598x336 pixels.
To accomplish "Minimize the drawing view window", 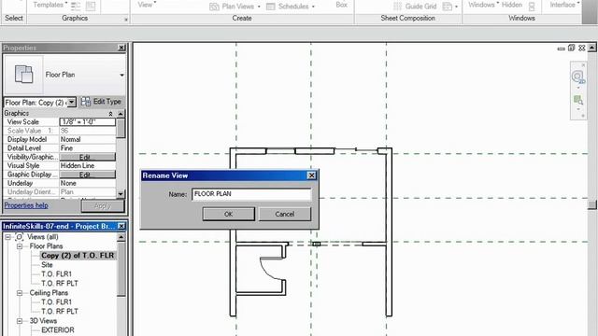I will tap(561, 49).
